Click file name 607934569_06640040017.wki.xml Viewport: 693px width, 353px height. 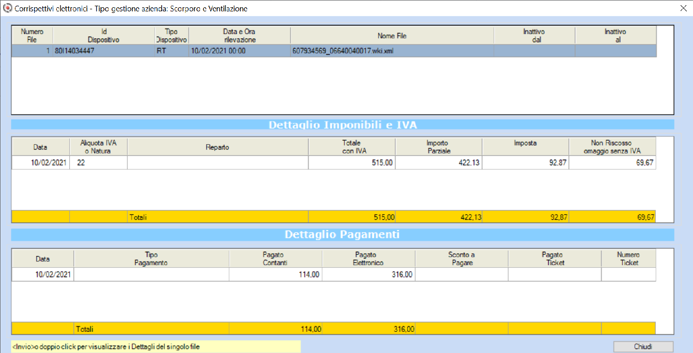point(343,51)
